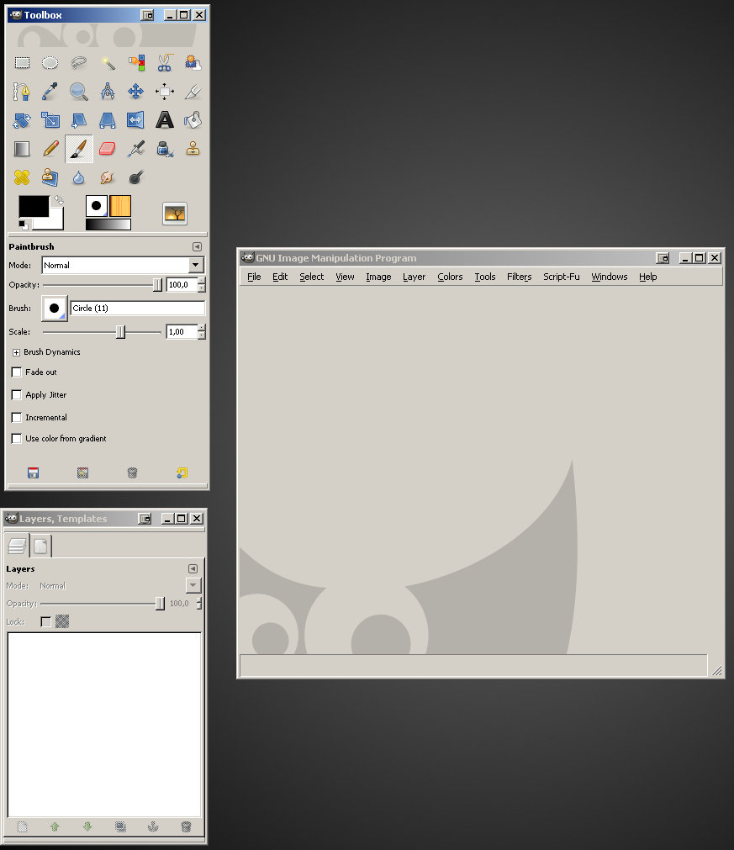Expand the Brush Dynamics section
Viewport: 734px width, 850px height.
click(x=16, y=352)
